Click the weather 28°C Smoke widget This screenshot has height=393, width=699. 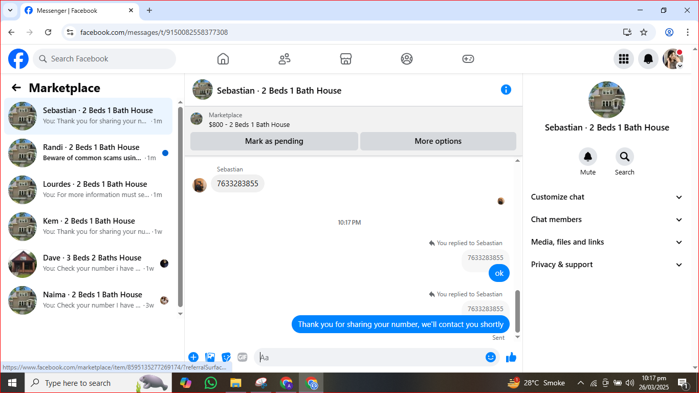536,383
